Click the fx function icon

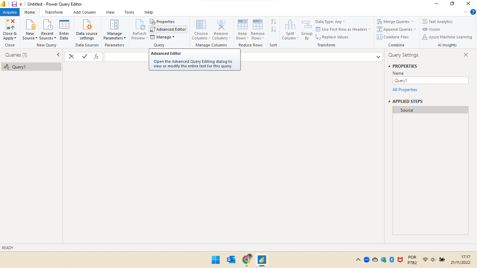[96, 57]
